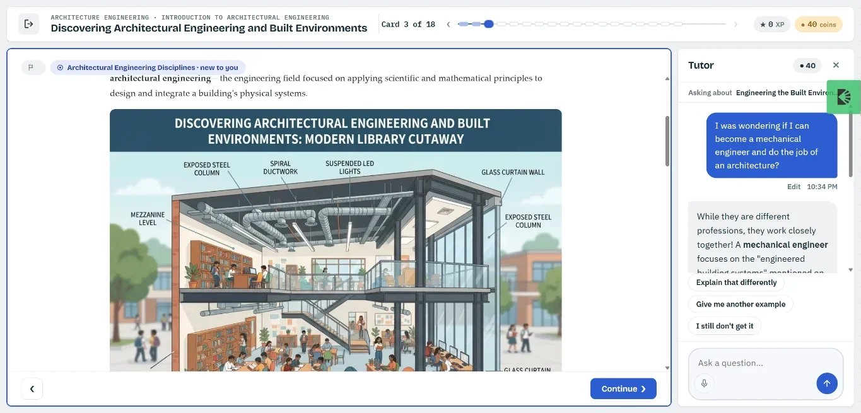861x413 pixels.
Task: Click the user's mechanical engineer question bubble
Action: (771, 146)
